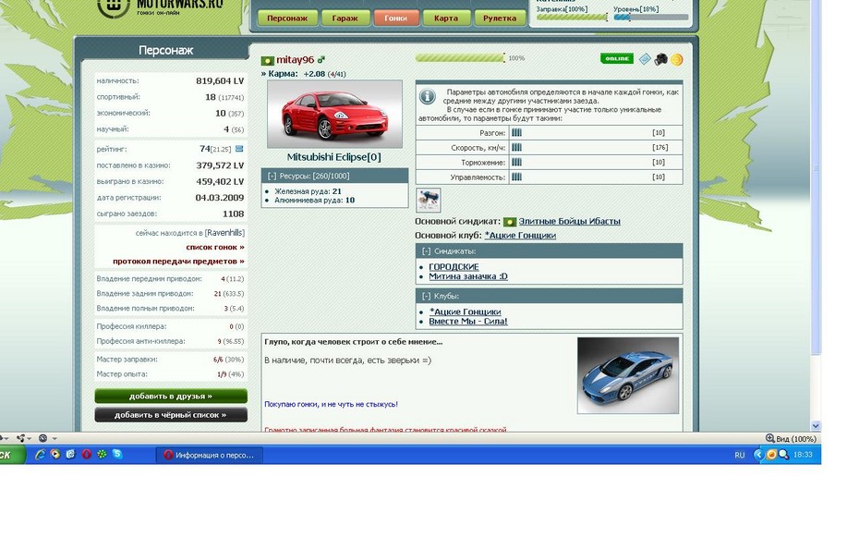The image size is (859, 537).
Task: Click the magnifier tray icon
Action: pyautogui.click(x=784, y=454)
